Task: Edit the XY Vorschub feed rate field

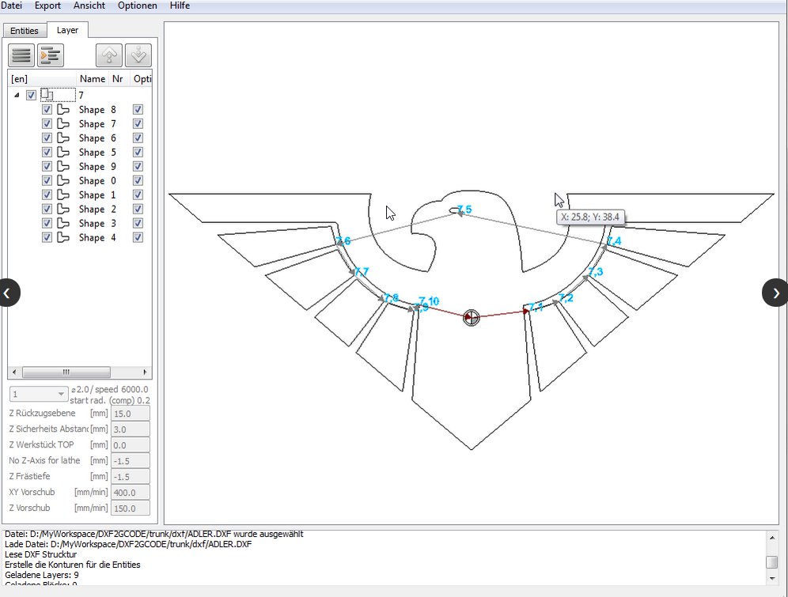Action: 130,492
